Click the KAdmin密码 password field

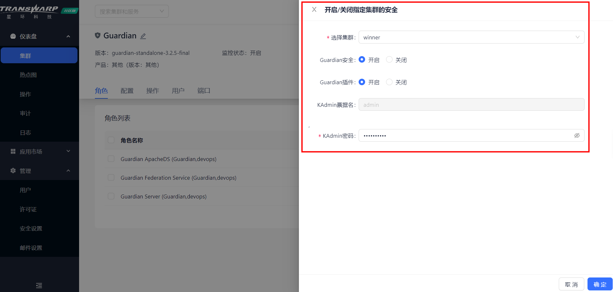(x=471, y=136)
